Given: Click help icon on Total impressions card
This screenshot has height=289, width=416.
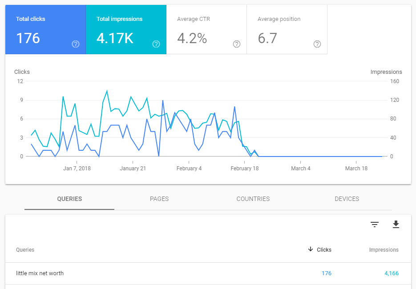Looking at the screenshot, I should coord(156,44).
